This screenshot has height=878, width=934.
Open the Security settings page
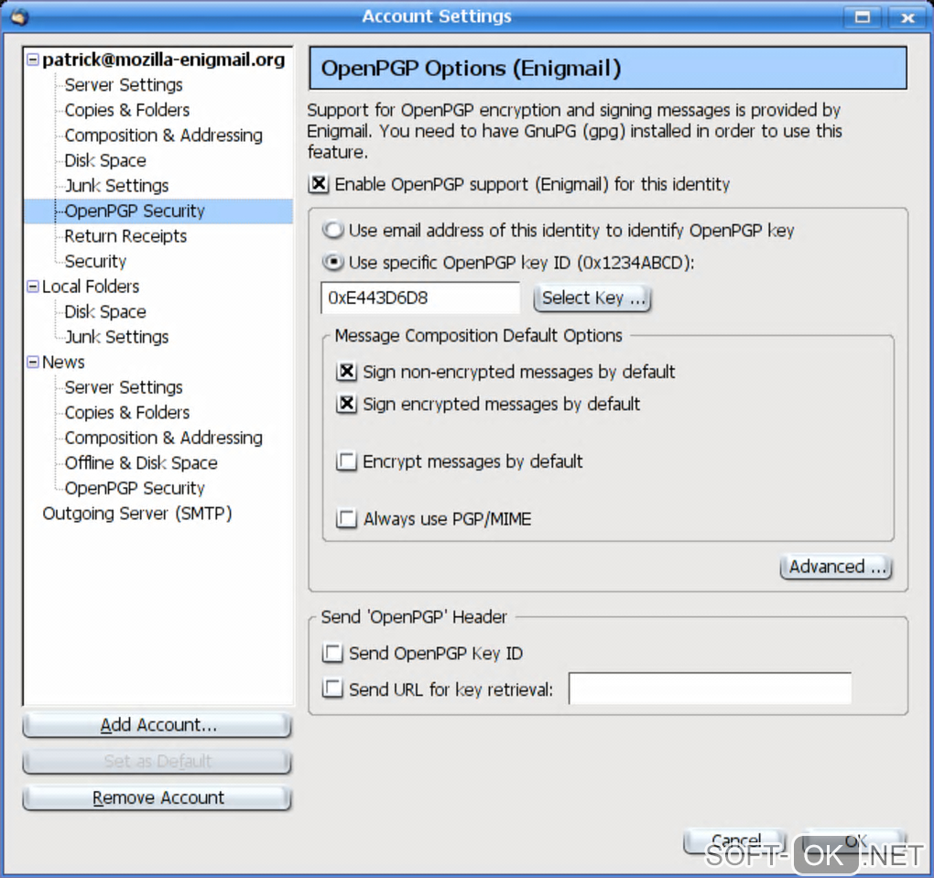click(x=96, y=262)
